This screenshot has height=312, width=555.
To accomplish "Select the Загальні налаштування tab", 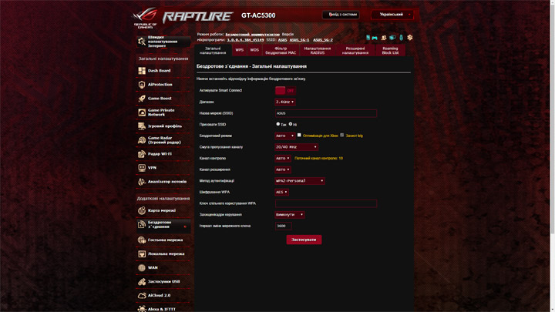I will [213, 50].
